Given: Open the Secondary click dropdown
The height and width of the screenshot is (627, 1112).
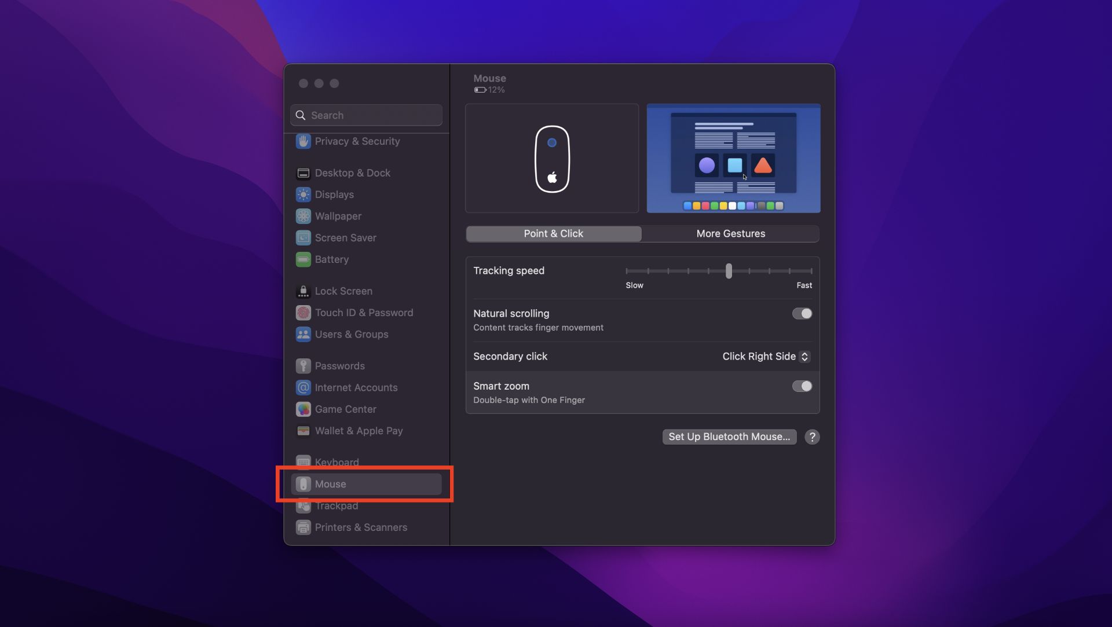Looking at the screenshot, I should point(766,357).
